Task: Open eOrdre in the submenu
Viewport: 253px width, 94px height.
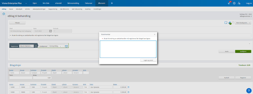Action: pos(27,9)
